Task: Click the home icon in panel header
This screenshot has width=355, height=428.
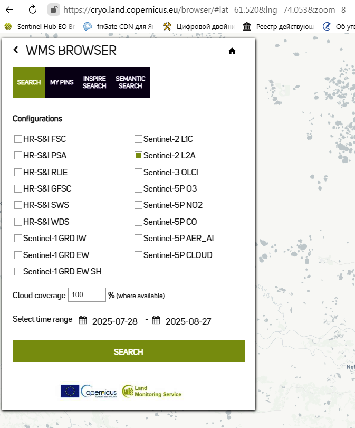Action: pyautogui.click(x=232, y=51)
